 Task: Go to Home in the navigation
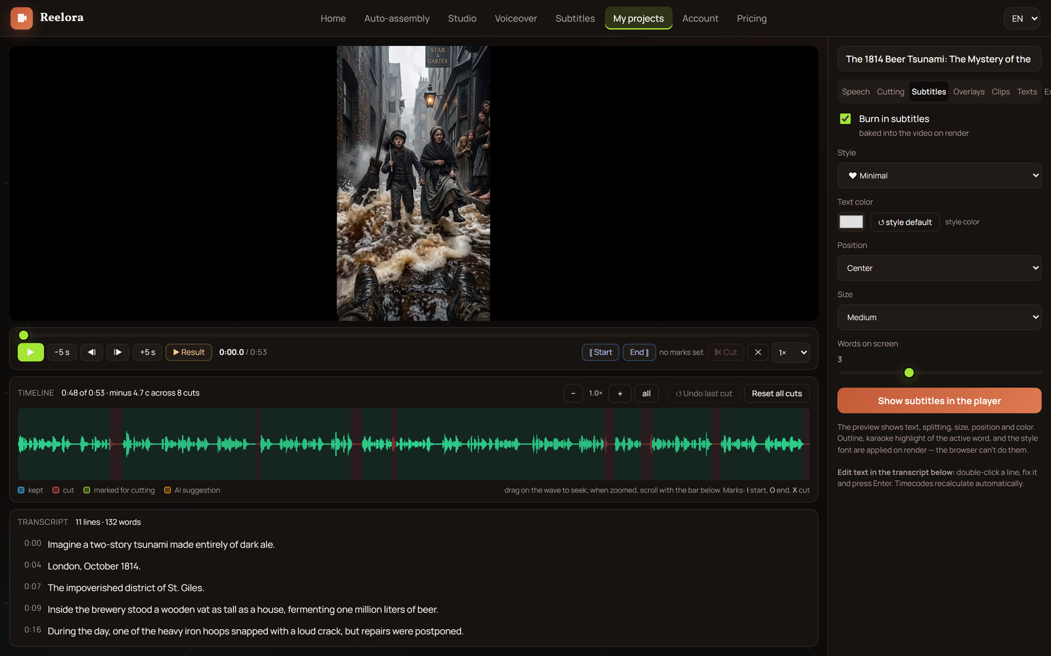coord(333,18)
